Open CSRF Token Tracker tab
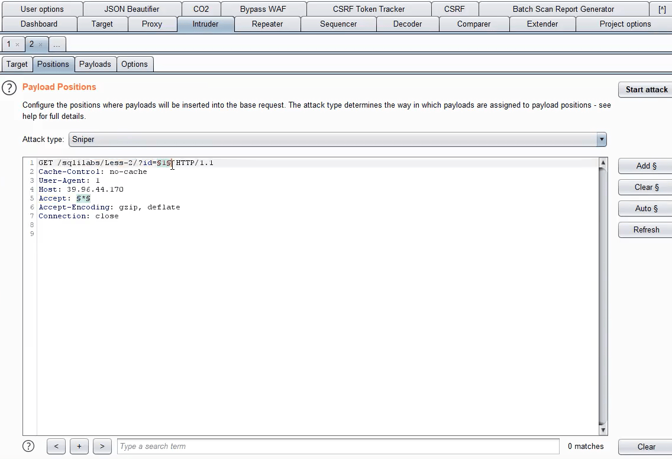The image size is (672, 459). click(x=369, y=9)
